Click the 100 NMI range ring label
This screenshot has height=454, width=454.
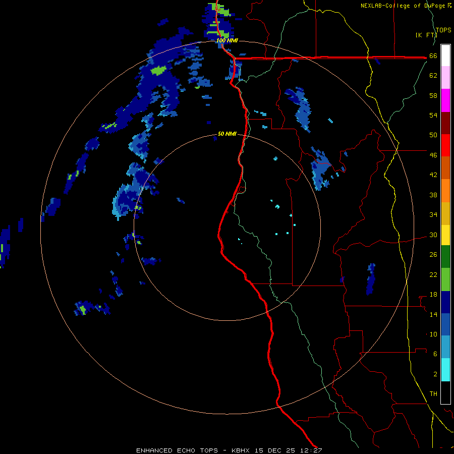(227, 40)
